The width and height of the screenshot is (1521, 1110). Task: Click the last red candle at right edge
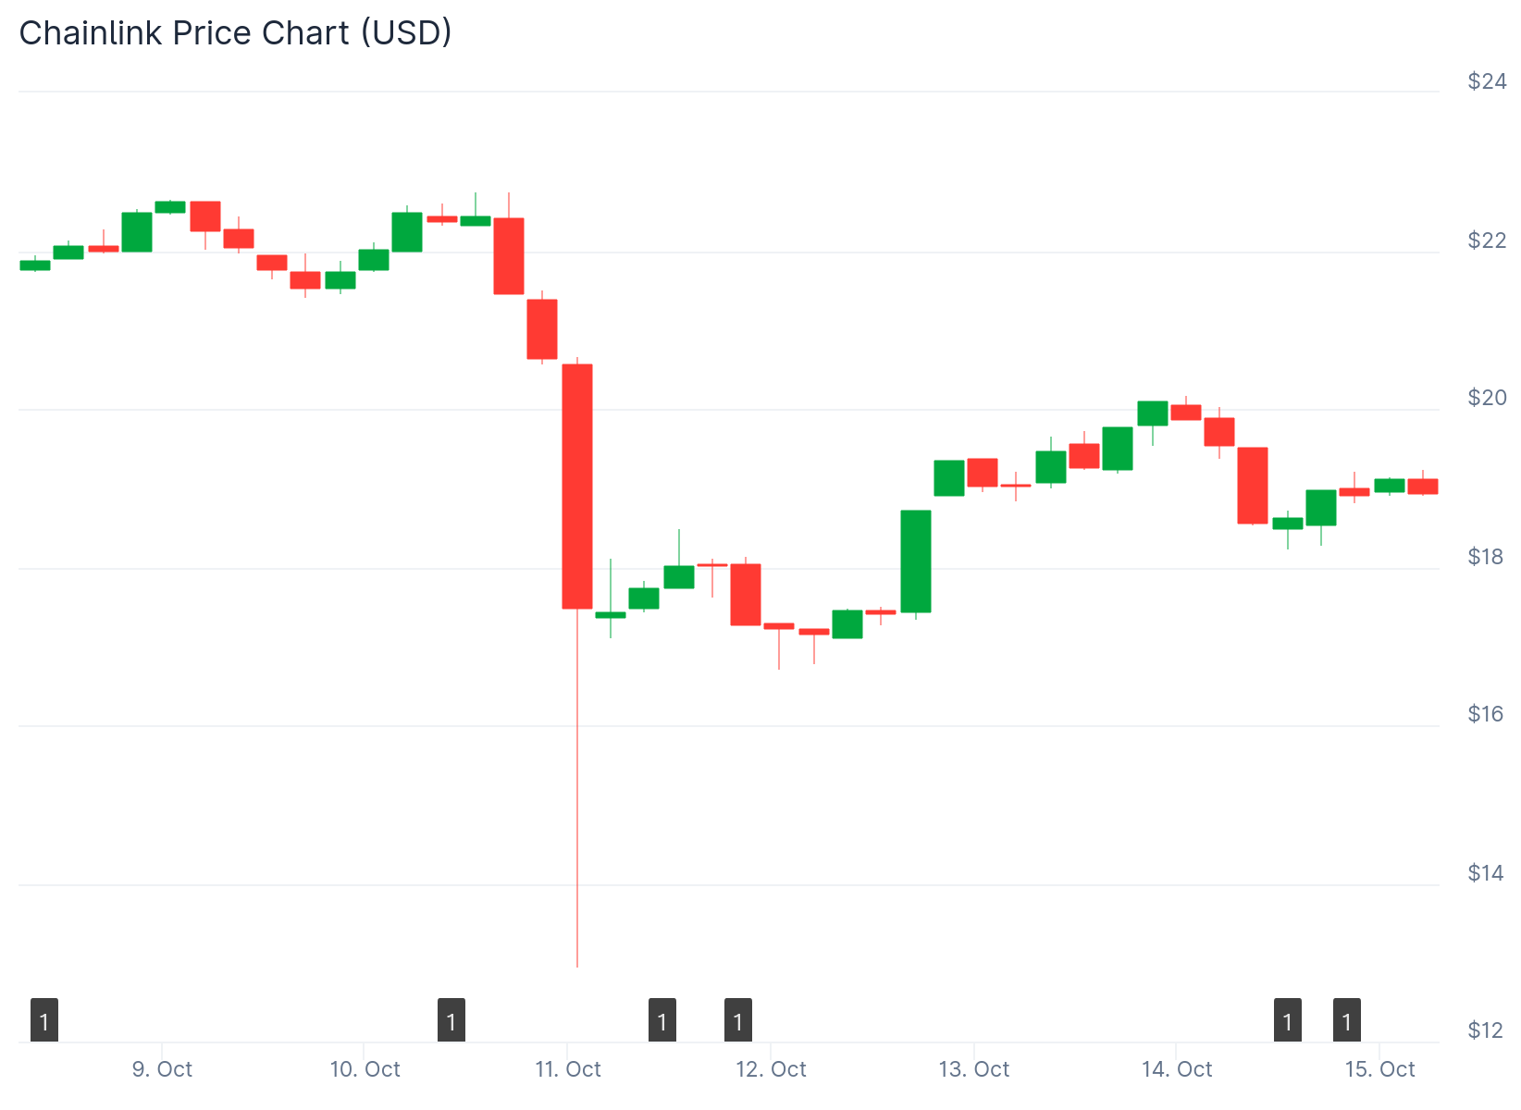[1423, 486]
